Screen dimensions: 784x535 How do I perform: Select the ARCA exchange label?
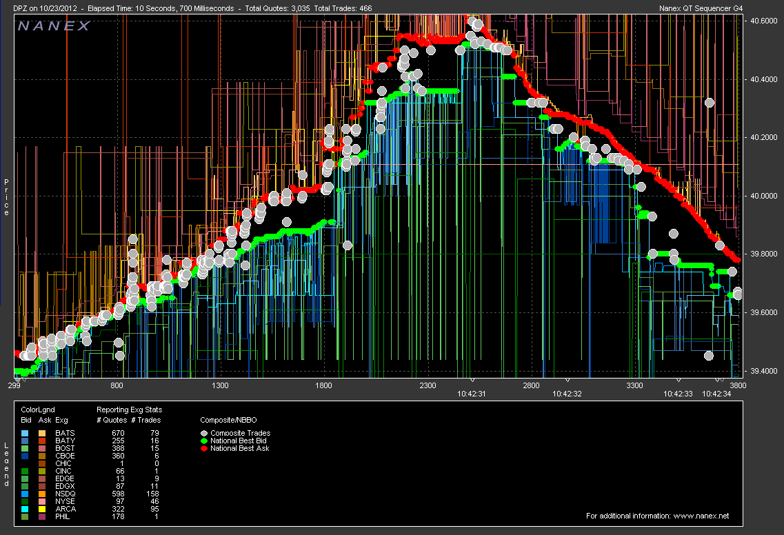tap(66, 509)
